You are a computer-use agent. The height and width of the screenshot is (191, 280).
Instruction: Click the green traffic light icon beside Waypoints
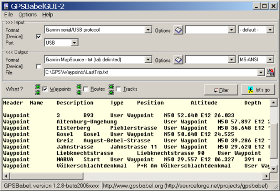pos(38,89)
